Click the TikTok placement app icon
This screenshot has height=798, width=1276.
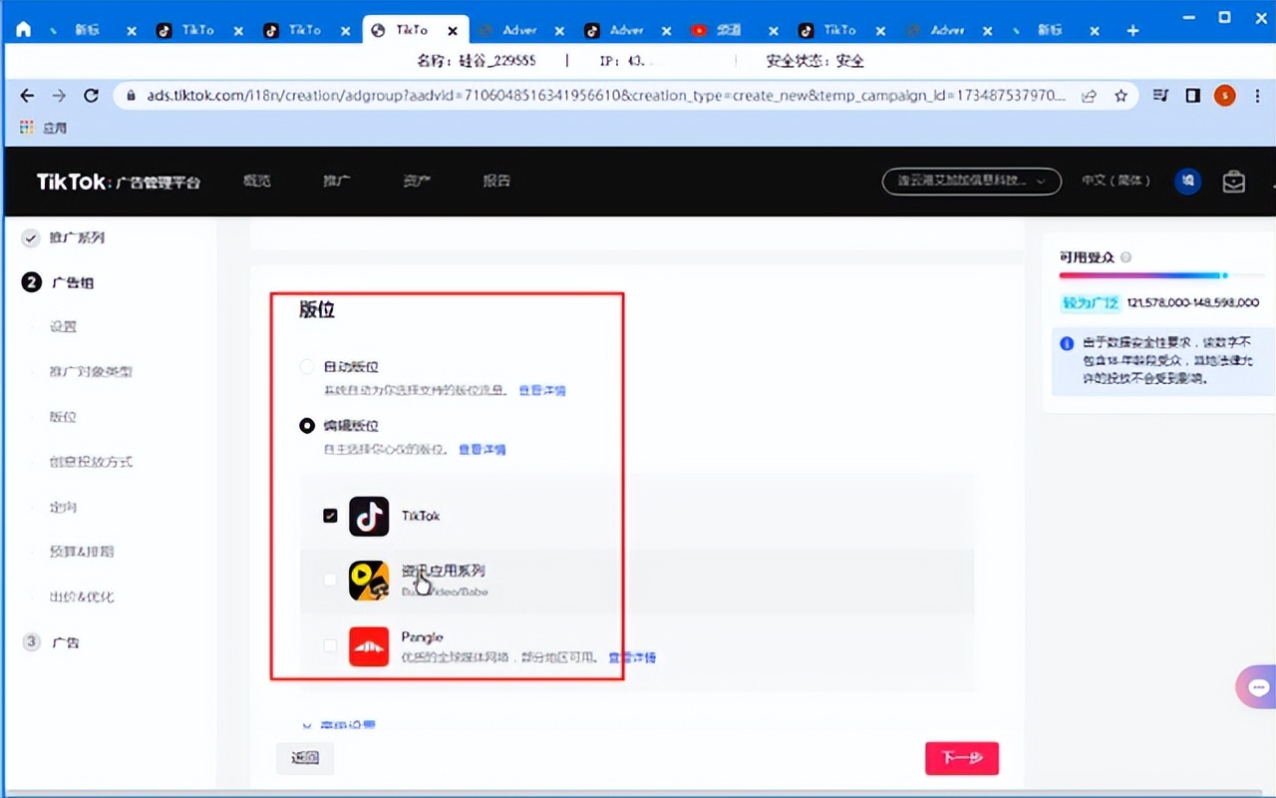(369, 516)
